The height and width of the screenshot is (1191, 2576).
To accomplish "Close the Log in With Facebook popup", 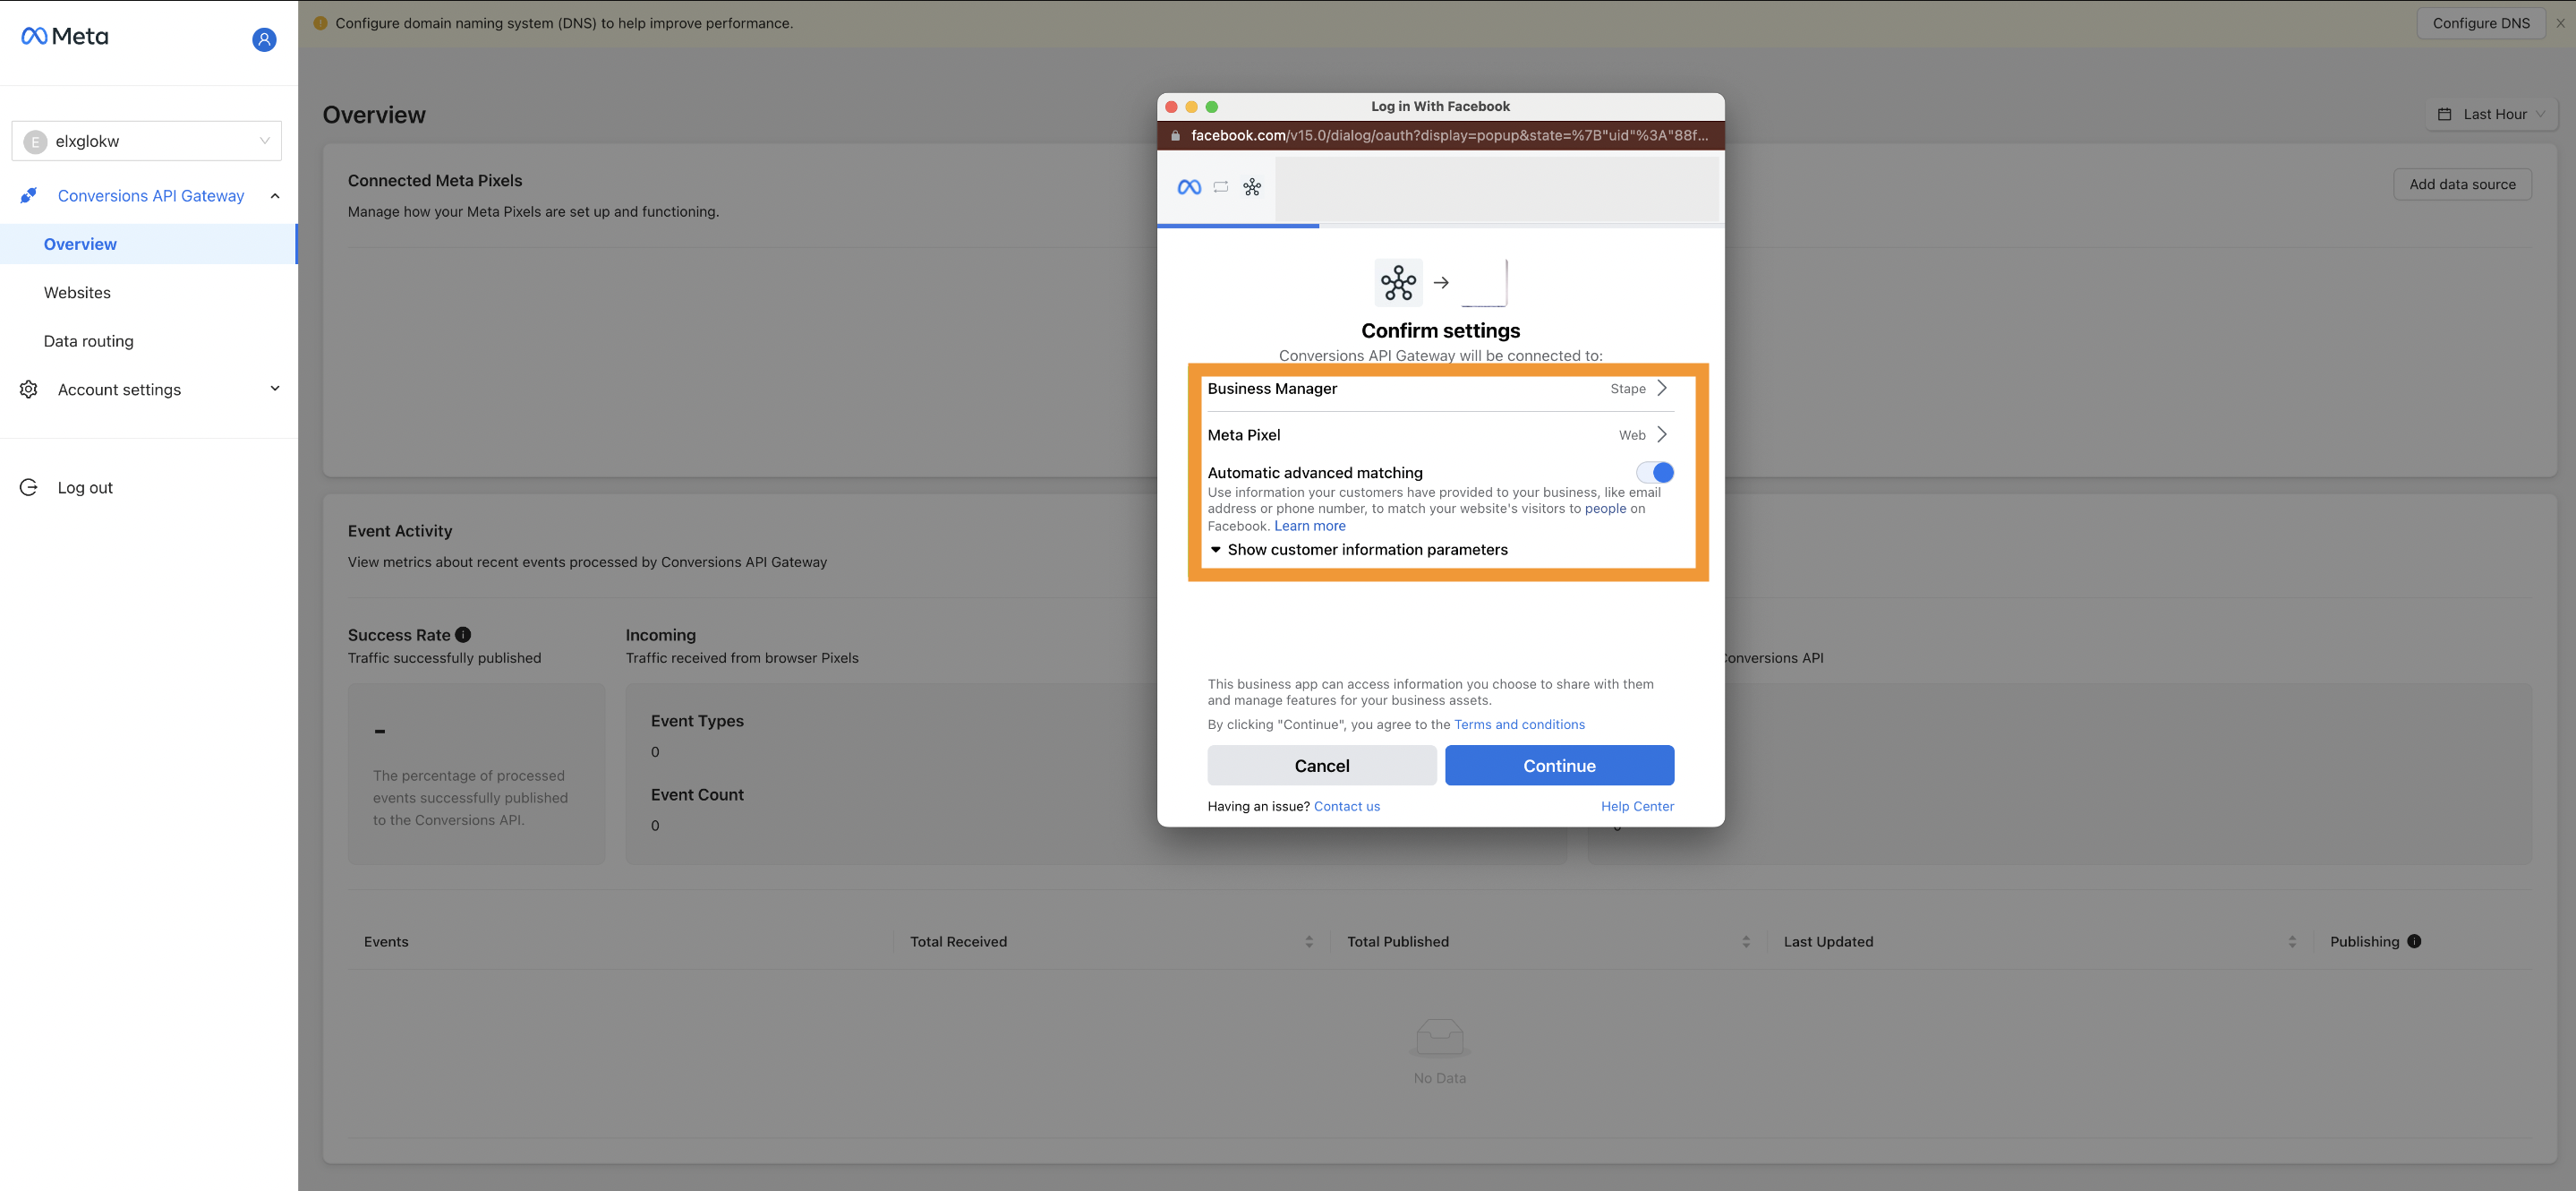I will pyautogui.click(x=1171, y=107).
